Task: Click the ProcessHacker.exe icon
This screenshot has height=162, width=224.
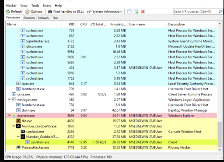Action: click(x=18, y=148)
